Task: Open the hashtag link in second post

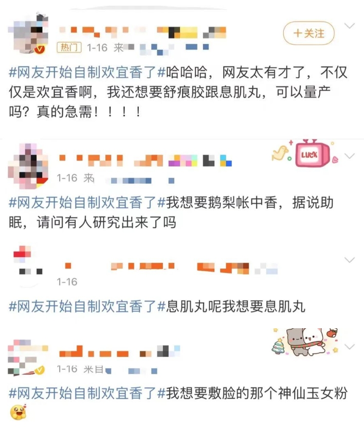Action: (87, 202)
